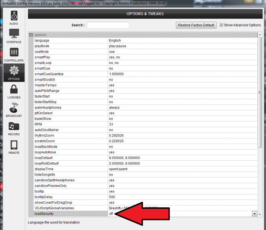Collapse the options group
Viewport: 266px width, 230px height.
31,35
